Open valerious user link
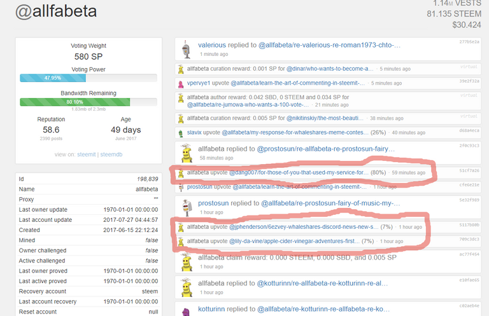Image resolution: width=489 pixels, height=316 pixels. [212, 45]
